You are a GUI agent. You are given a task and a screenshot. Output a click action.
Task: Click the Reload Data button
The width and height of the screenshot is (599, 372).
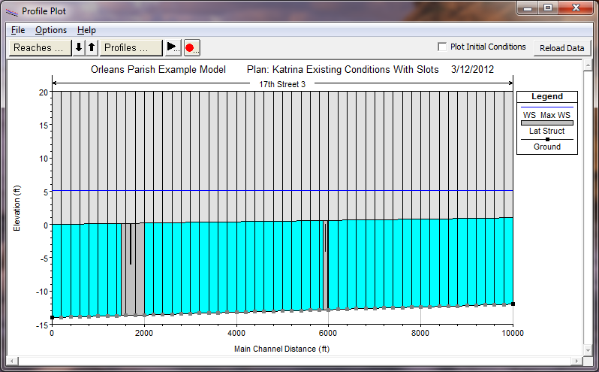(x=562, y=48)
